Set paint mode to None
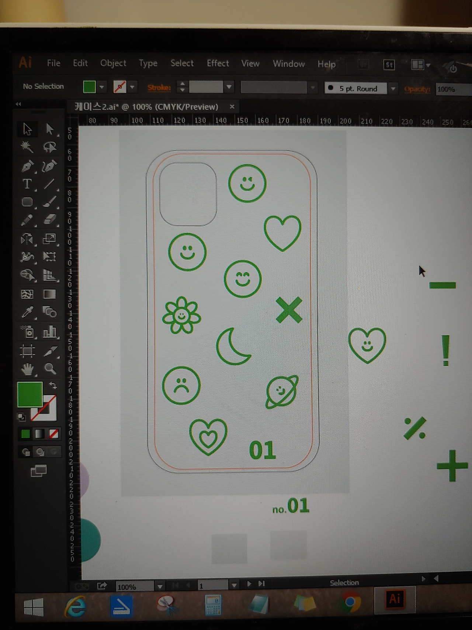This screenshot has width=472, height=630. pos(54,434)
